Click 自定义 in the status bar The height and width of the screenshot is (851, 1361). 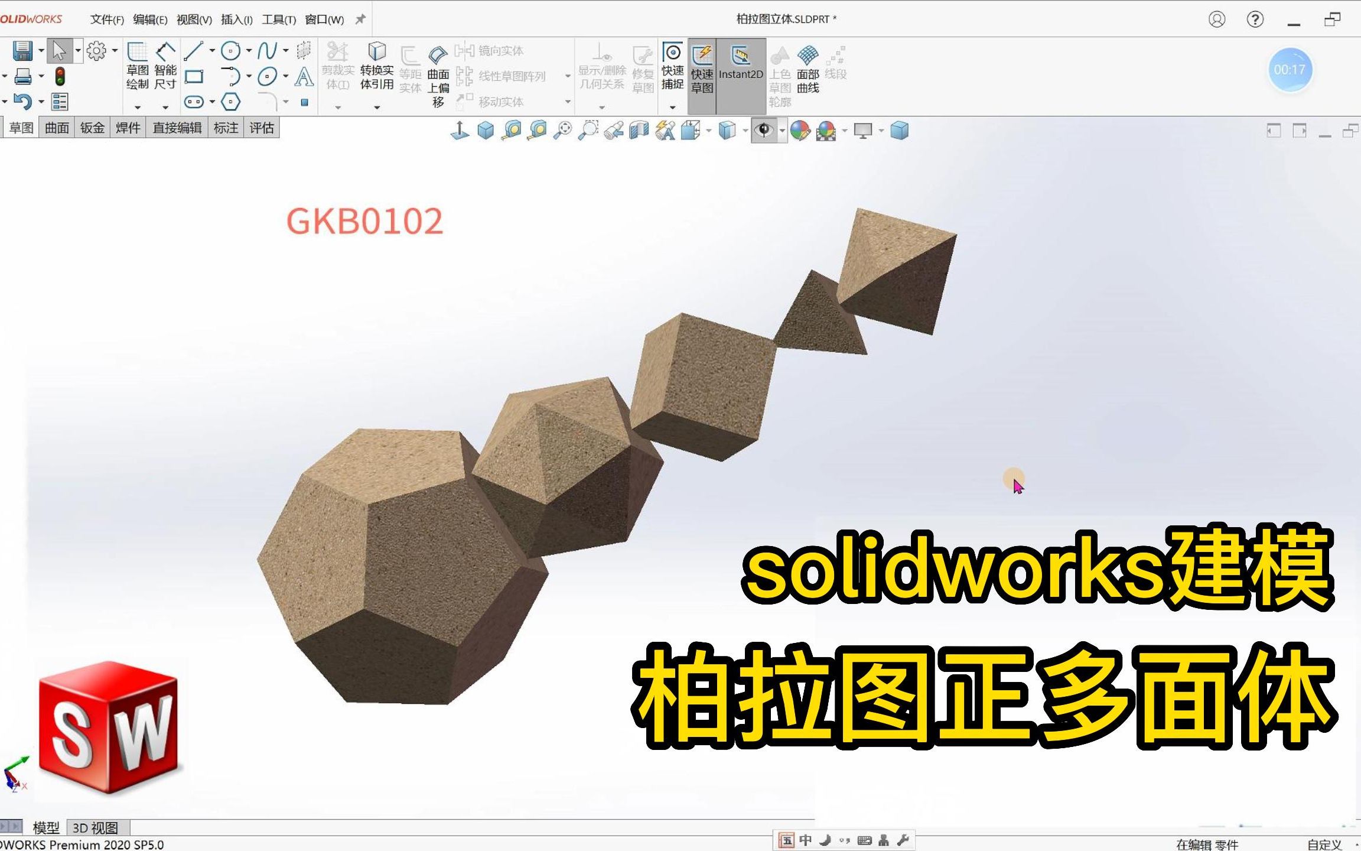(1324, 844)
